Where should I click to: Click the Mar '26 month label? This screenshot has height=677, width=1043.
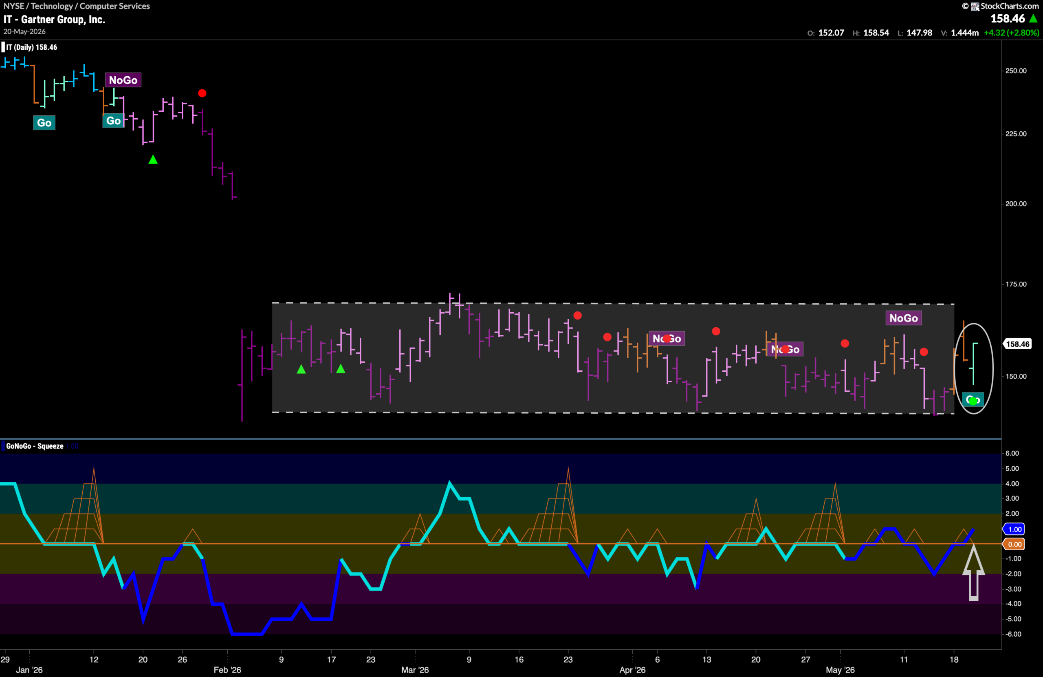point(415,670)
